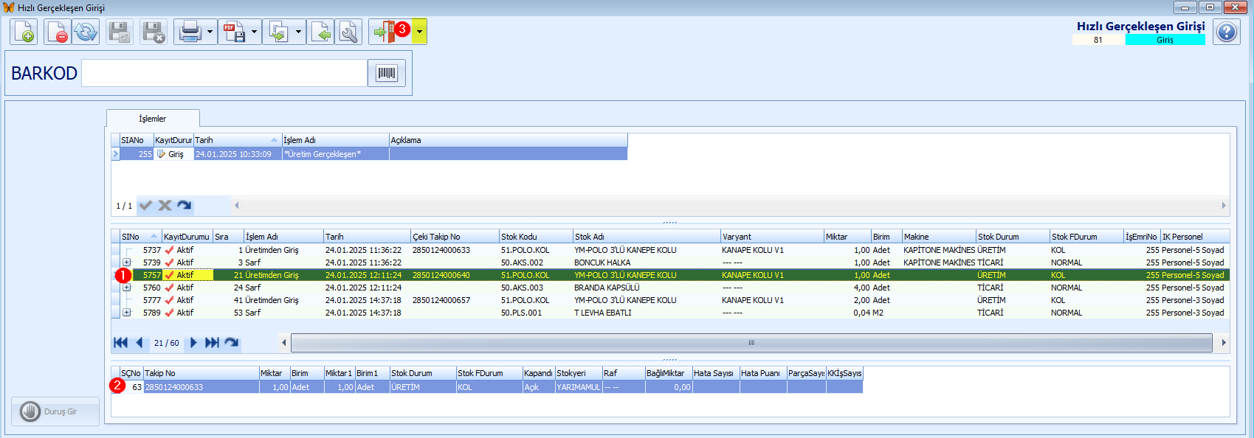This screenshot has width=1254, height=438.
Task: Delete the record using the red-minus document icon
Action: point(57,32)
